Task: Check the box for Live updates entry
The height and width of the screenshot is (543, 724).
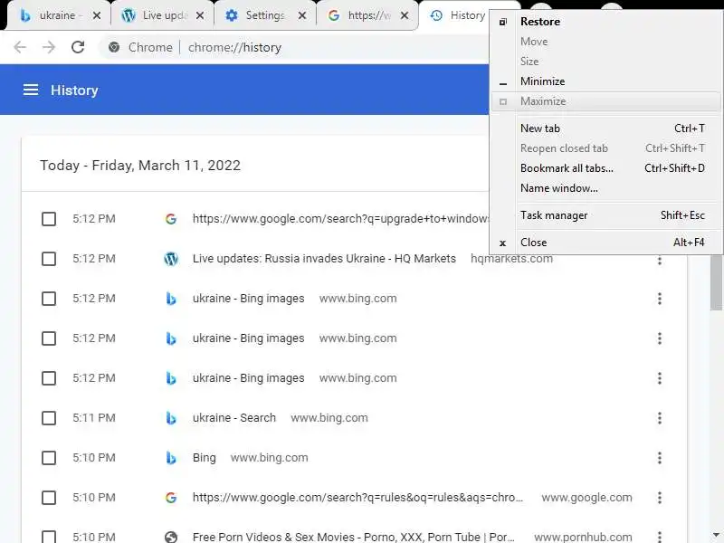Action: (x=49, y=259)
